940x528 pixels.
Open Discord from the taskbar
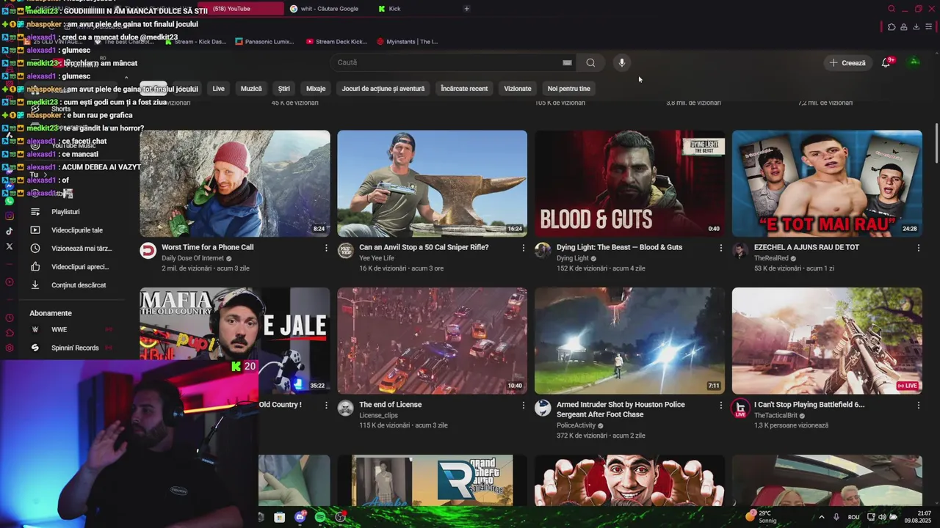(300, 517)
